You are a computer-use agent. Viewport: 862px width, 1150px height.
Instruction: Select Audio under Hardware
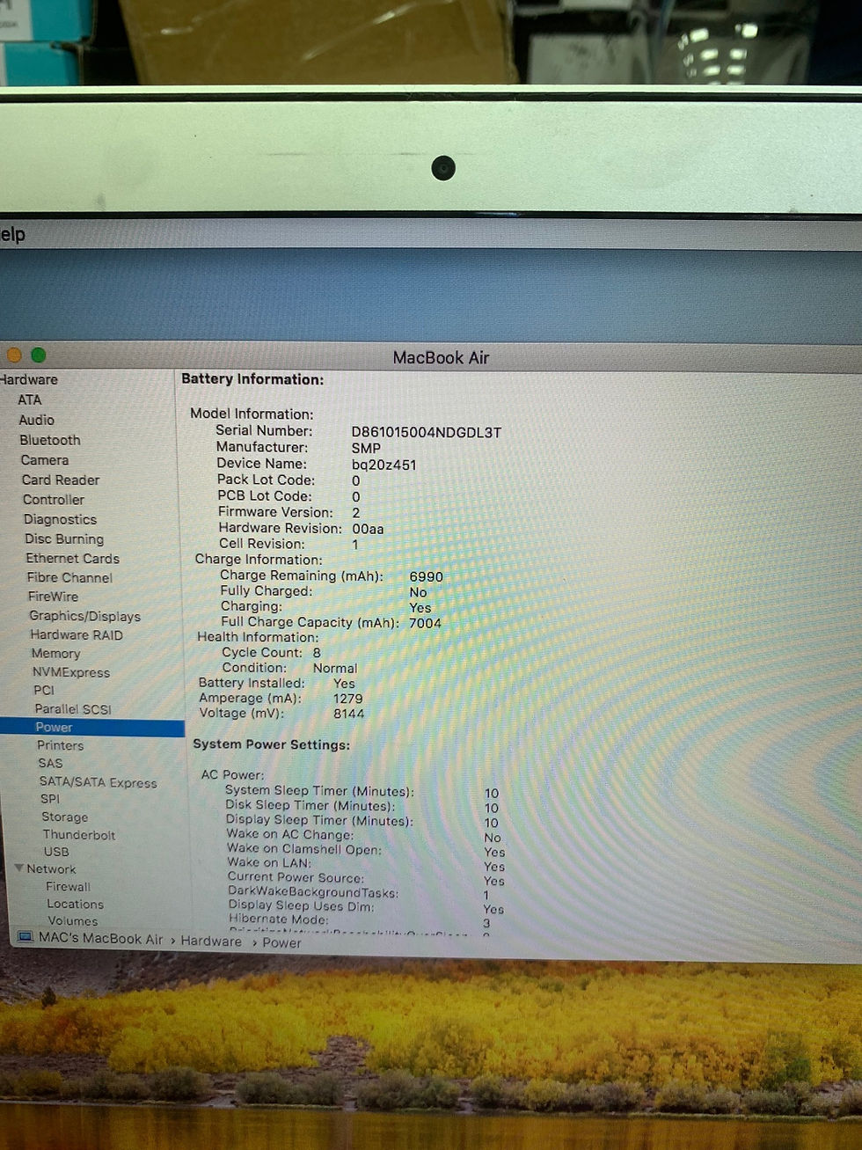[37, 420]
